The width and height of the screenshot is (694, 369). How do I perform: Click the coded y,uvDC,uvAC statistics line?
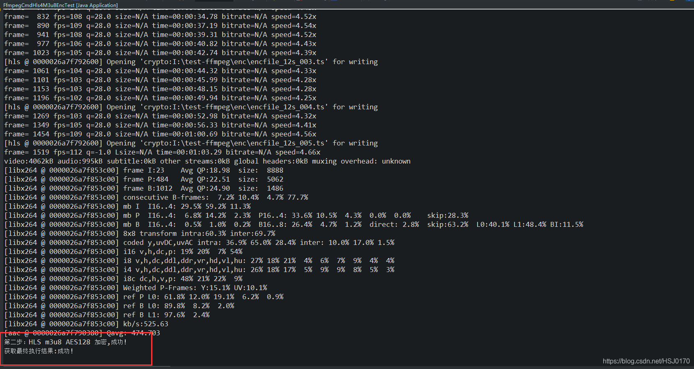coord(199,242)
